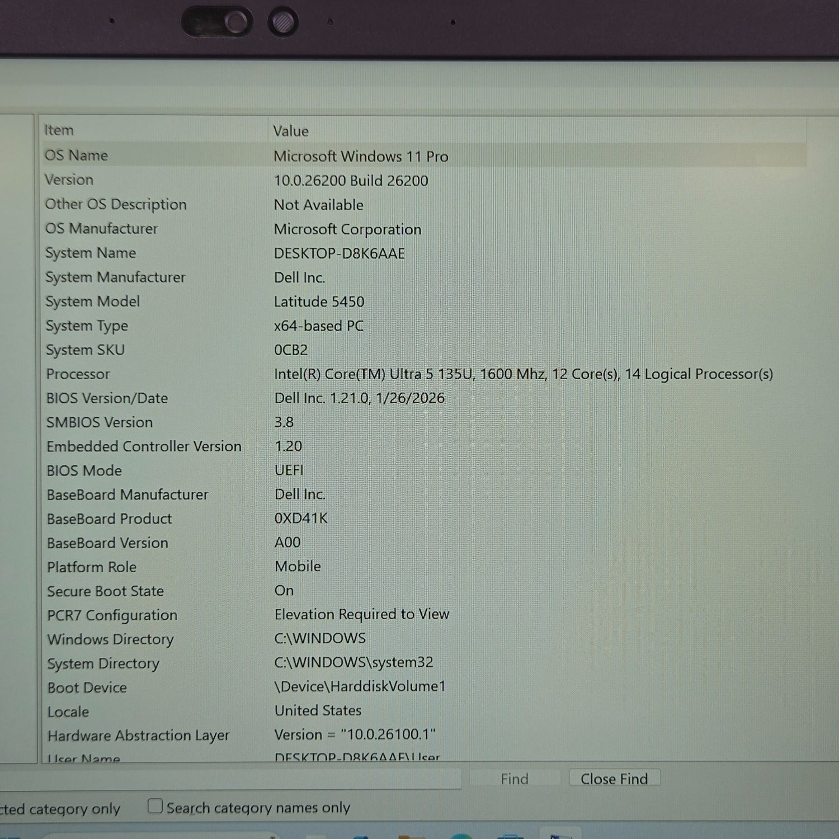The width and height of the screenshot is (839, 839).
Task: Select the Locale item
Action: click(68, 711)
